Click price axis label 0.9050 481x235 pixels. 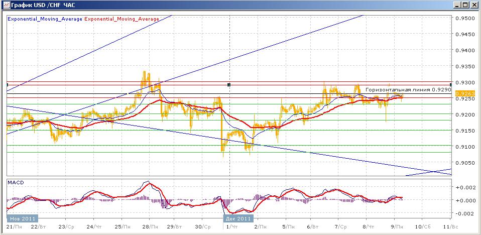point(465,163)
